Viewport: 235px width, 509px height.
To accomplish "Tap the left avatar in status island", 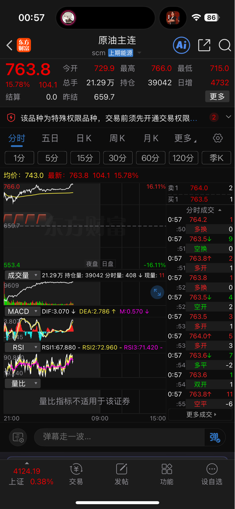I will (68, 18).
